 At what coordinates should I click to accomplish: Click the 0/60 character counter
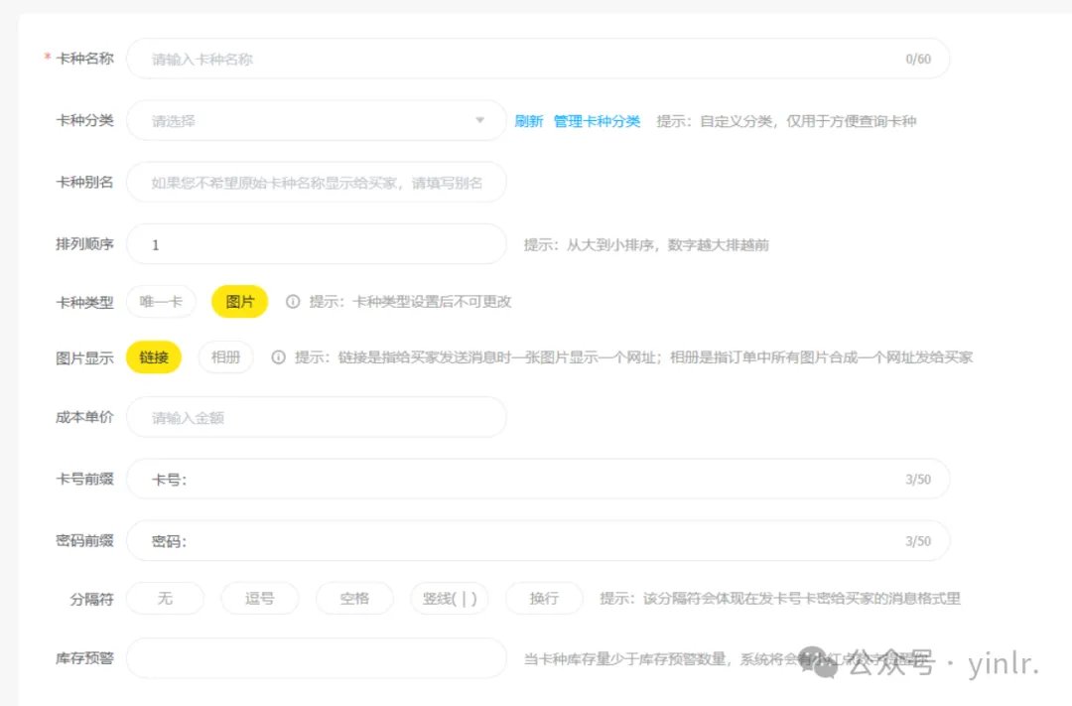[x=918, y=59]
